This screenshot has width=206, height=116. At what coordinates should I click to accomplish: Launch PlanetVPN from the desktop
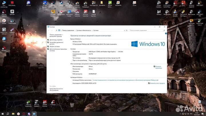click(118, 3)
